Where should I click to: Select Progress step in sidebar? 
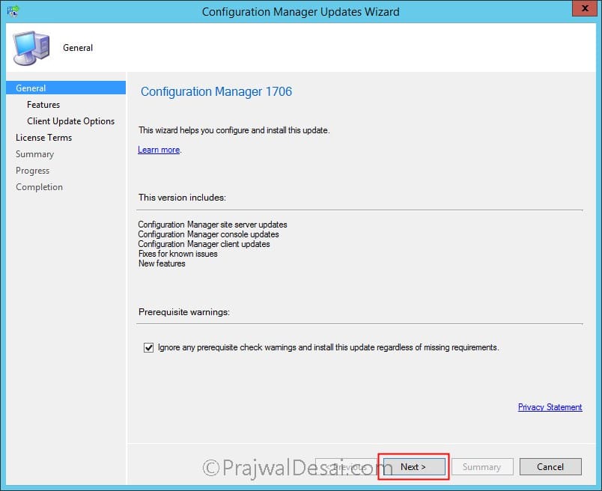33,171
